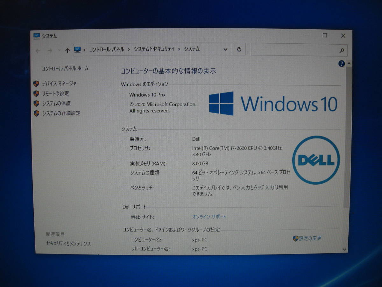
Task: Click the computer icon in address bar
Action: 77,49
